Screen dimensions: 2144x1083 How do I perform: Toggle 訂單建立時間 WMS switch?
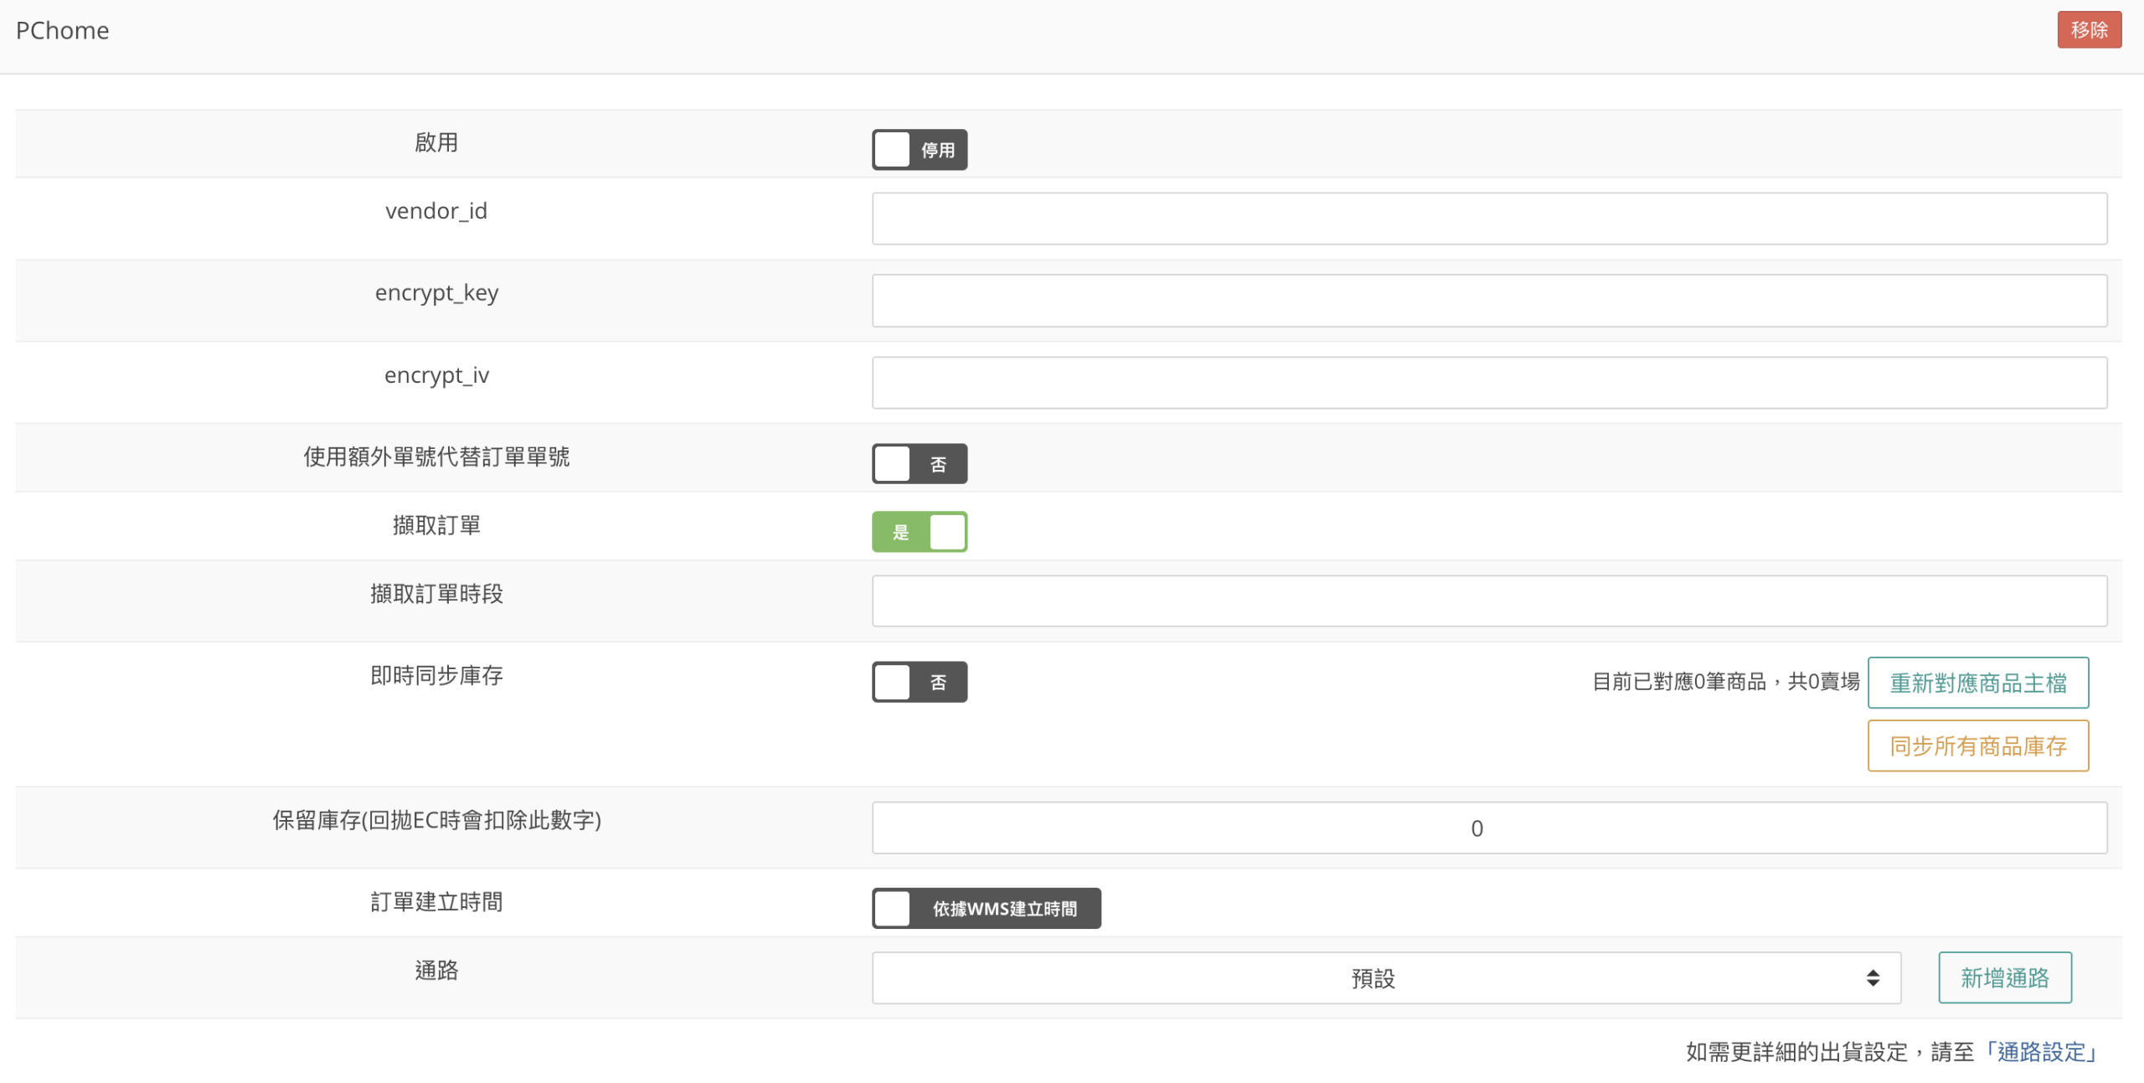click(986, 908)
